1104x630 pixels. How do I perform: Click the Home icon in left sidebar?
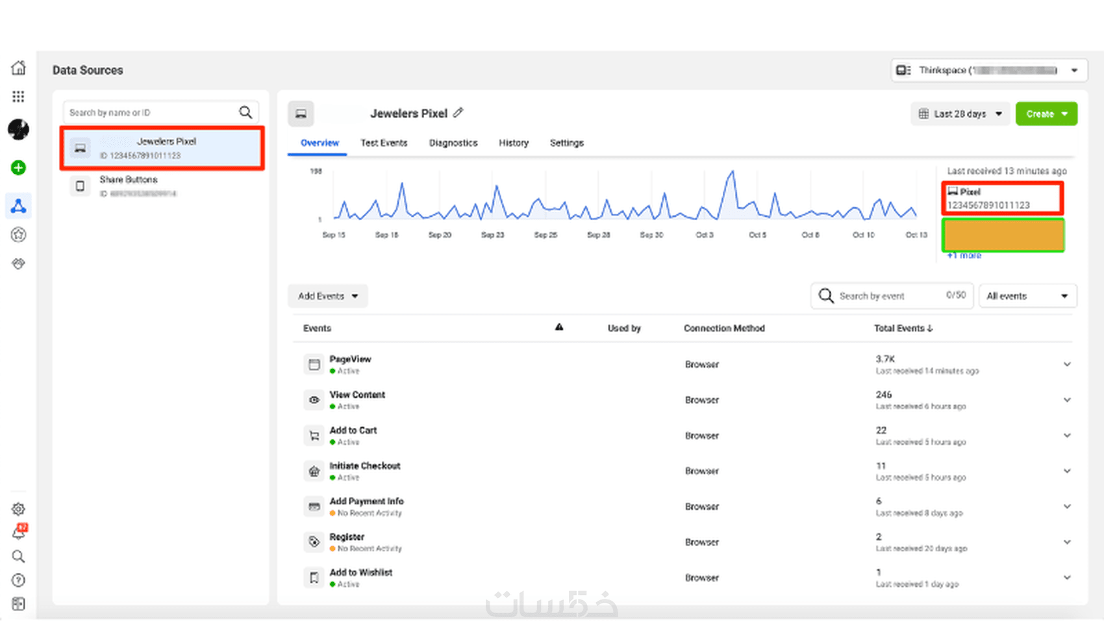[x=19, y=68]
